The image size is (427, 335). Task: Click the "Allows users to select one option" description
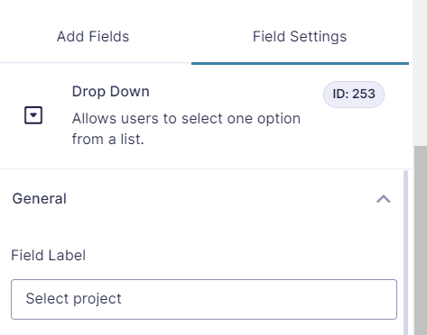coord(186,119)
